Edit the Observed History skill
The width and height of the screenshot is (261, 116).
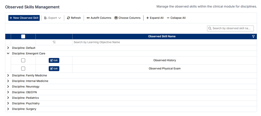coord(54,60)
